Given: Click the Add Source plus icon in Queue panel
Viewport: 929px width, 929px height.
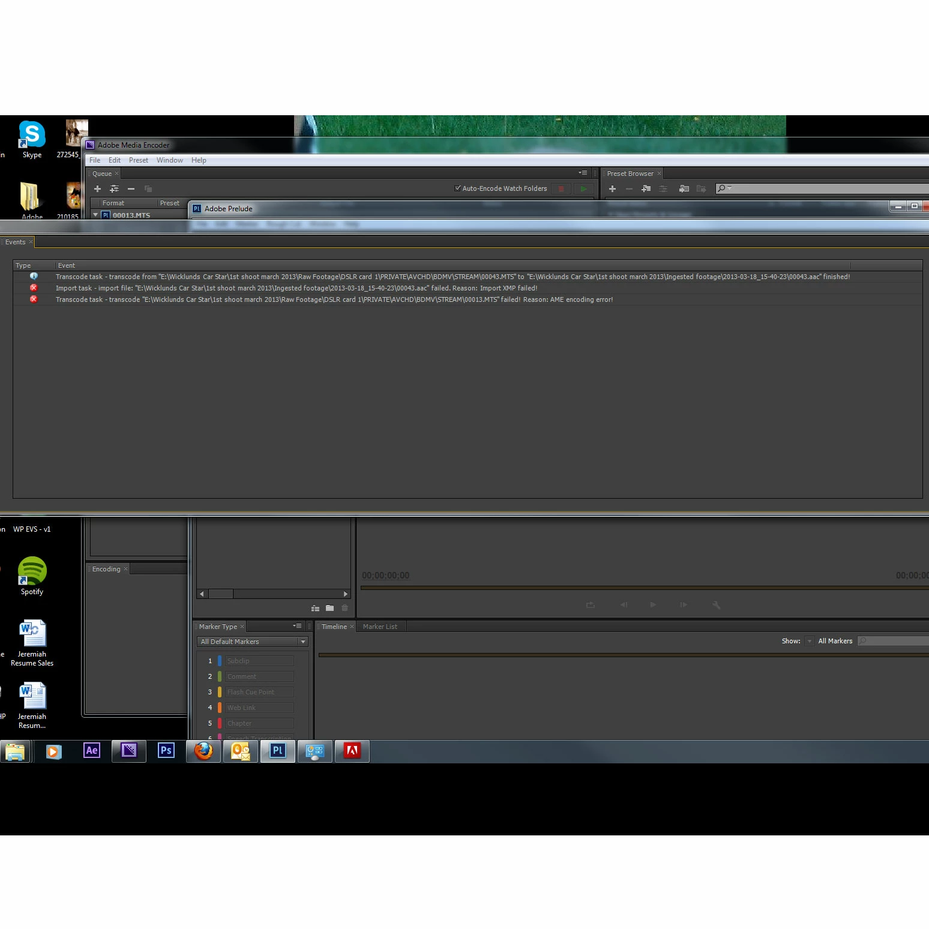Looking at the screenshot, I should pos(97,188).
